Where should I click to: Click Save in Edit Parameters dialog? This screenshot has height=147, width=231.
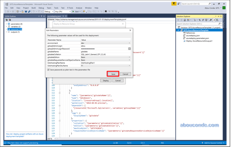[x=113, y=74]
